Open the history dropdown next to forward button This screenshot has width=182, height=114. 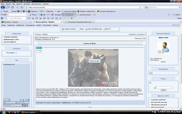coord(9,7)
